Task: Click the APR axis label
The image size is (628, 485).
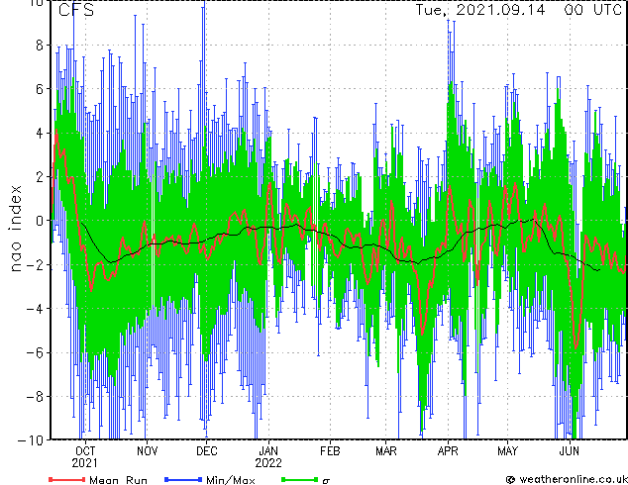Action: (448, 451)
